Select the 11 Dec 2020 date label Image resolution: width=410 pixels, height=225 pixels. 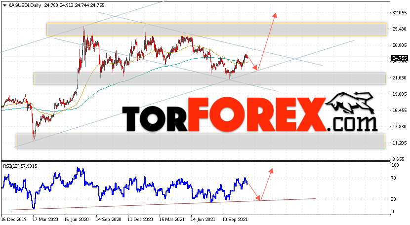pyautogui.click(x=140, y=220)
